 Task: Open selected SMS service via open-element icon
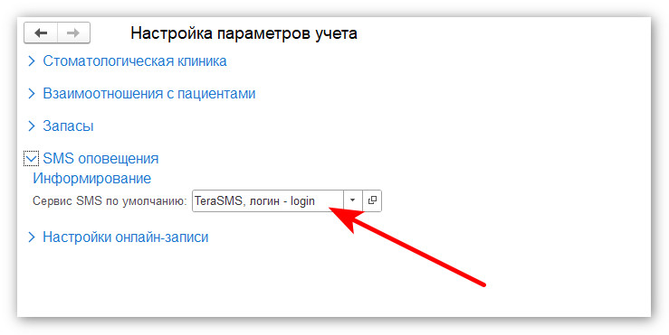pyautogui.click(x=372, y=200)
